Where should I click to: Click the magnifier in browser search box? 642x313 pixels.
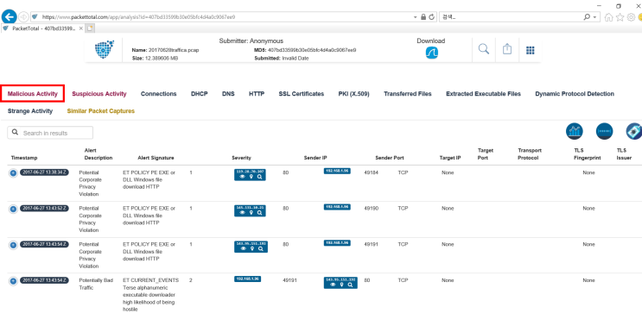(588, 17)
